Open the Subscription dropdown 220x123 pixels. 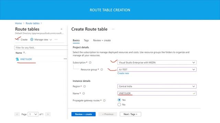[157, 63]
